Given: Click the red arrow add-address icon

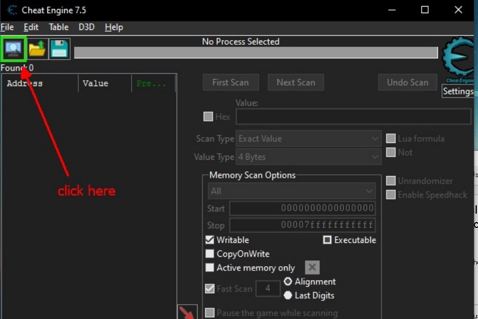Looking at the screenshot, I should (187, 312).
